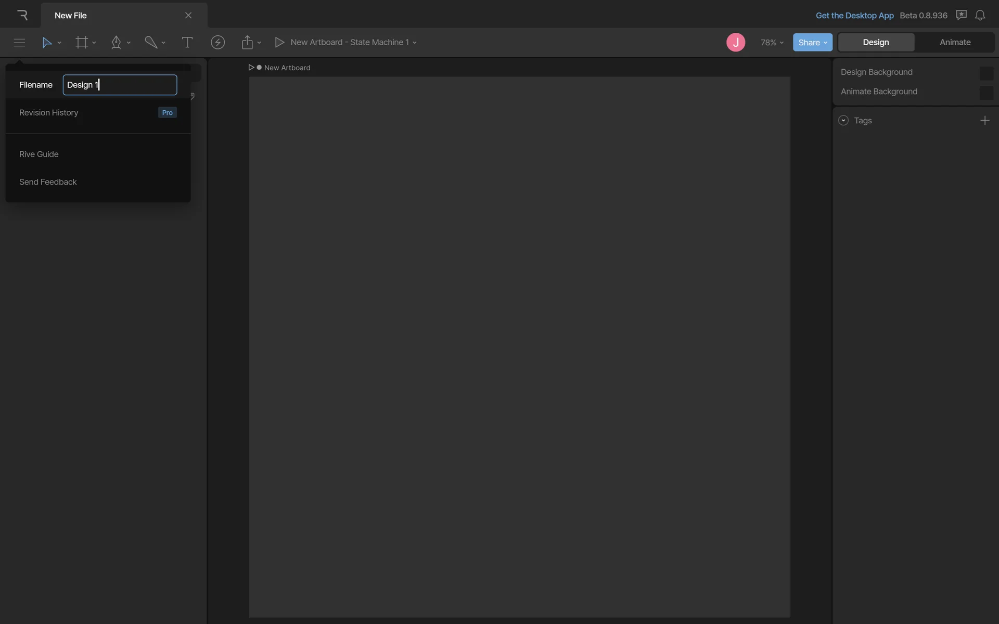Select the arrow Select tool

tap(47, 43)
